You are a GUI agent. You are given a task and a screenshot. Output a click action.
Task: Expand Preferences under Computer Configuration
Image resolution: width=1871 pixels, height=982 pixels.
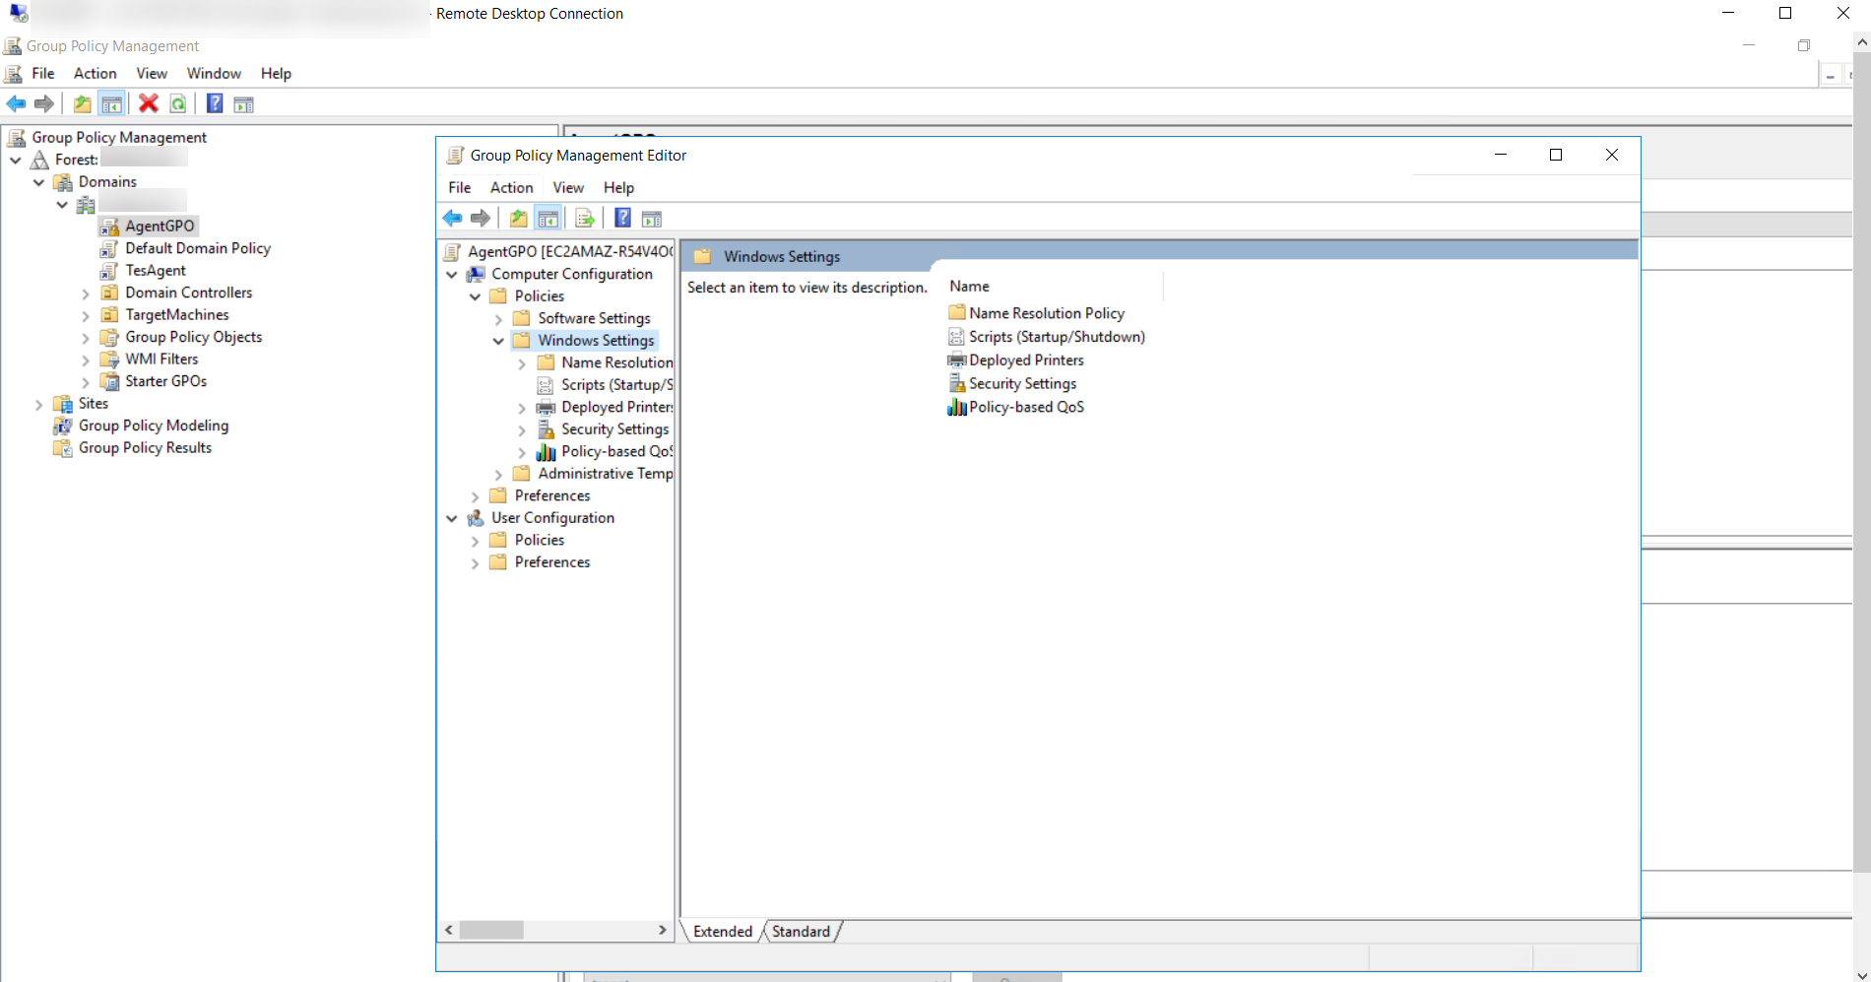coord(476,496)
